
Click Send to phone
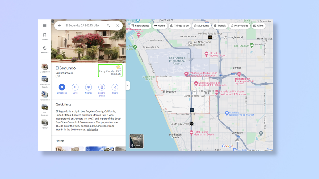(x=102, y=89)
